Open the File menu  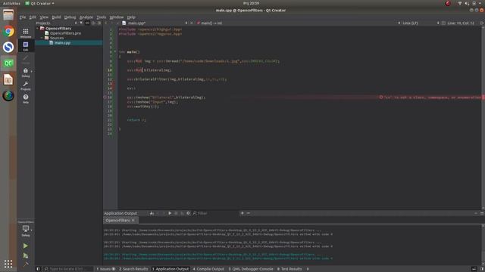(x=23, y=17)
